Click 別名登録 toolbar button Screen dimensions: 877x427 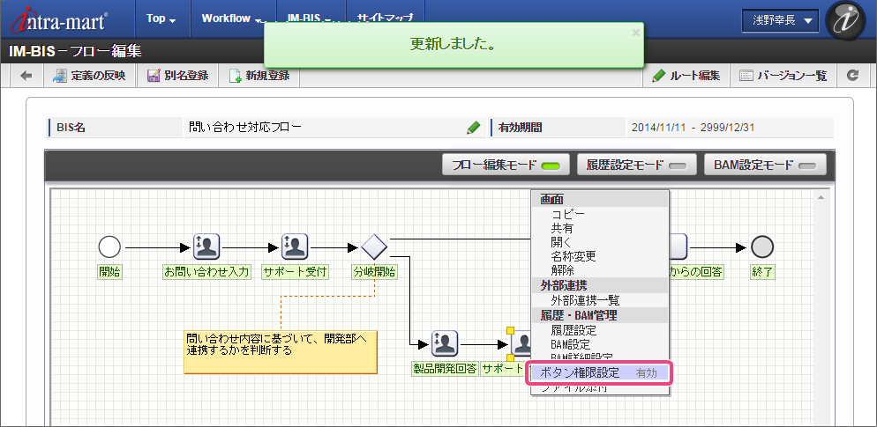pyautogui.click(x=178, y=76)
